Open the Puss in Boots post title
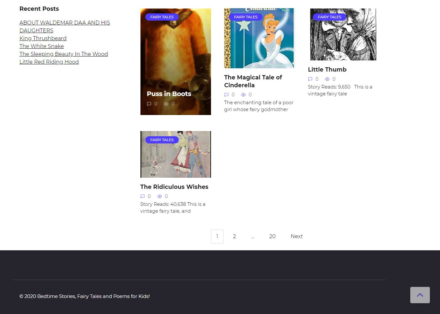This screenshot has width=440, height=314. pos(169,94)
